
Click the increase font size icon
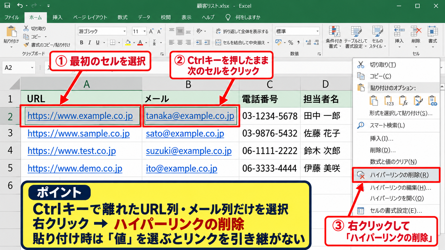click(x=151, y=31)
